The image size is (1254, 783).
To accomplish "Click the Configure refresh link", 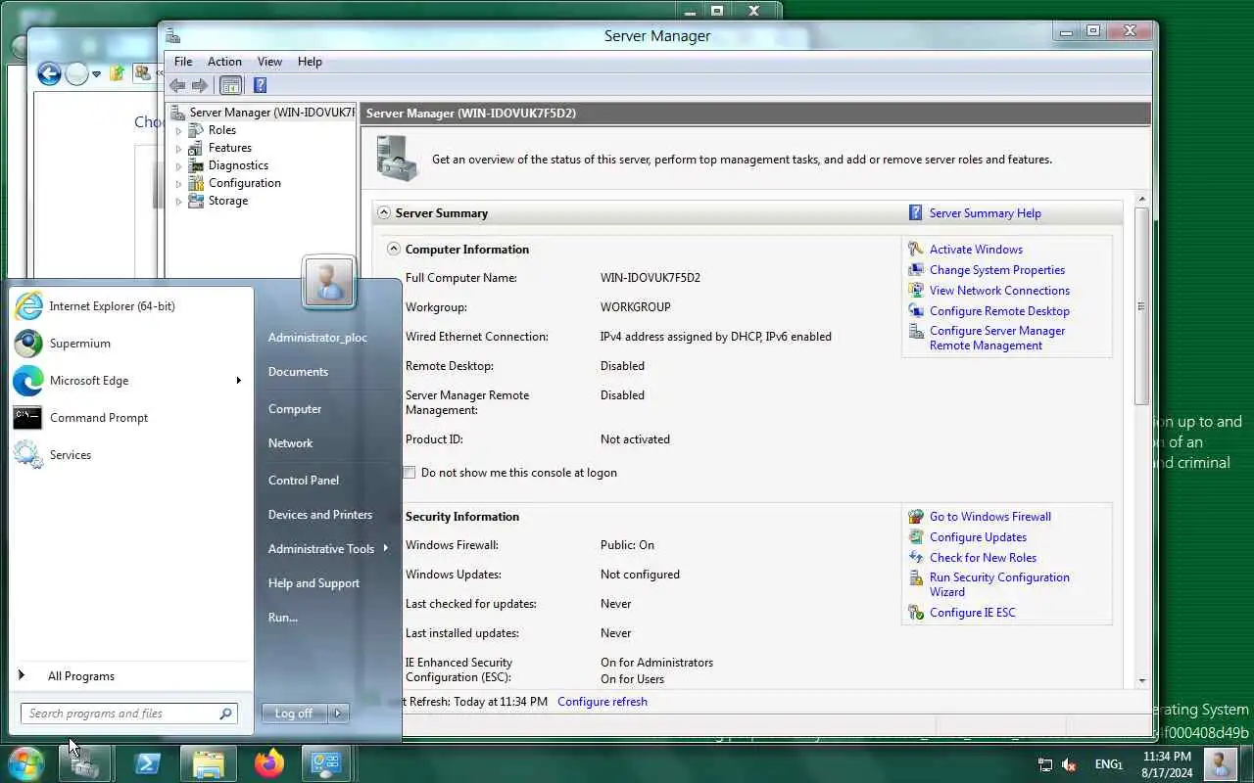I will [x=603, y=702].
